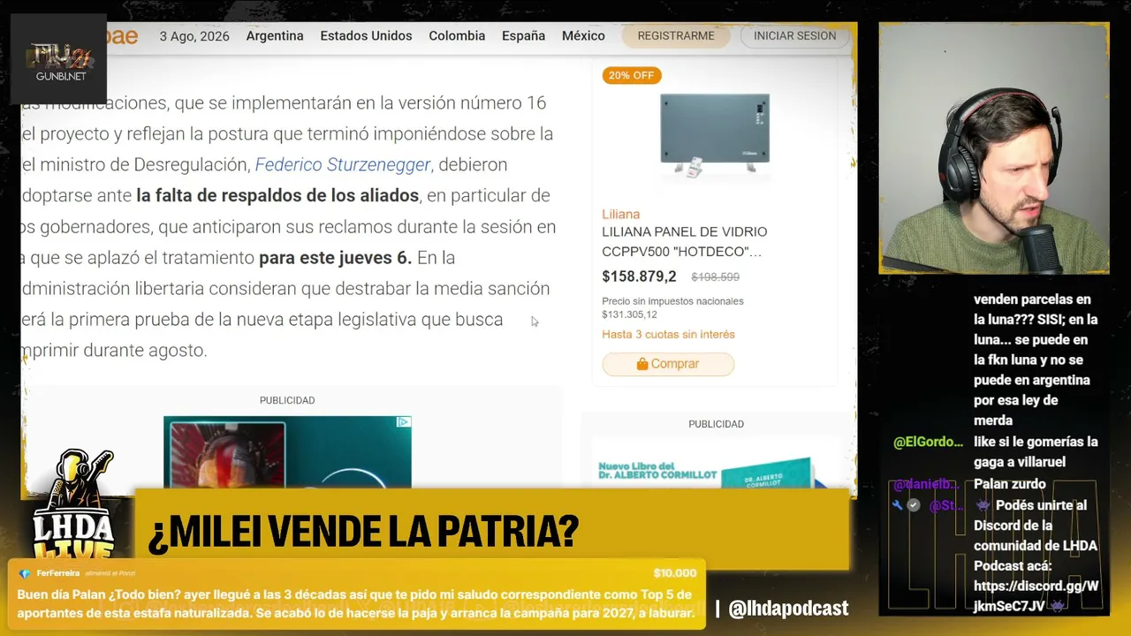This screenshot has width=1131, height=636.
Task: Click the FerFerreira donor name
Action: 58,573
